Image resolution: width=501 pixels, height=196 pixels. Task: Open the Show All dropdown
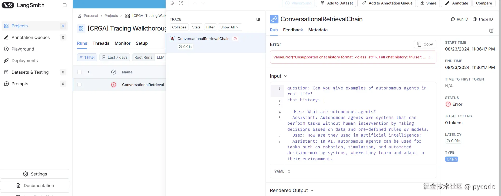click(230, 27)
